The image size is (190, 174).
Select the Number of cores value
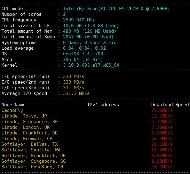pyautogui.click(x=64, y=14)
